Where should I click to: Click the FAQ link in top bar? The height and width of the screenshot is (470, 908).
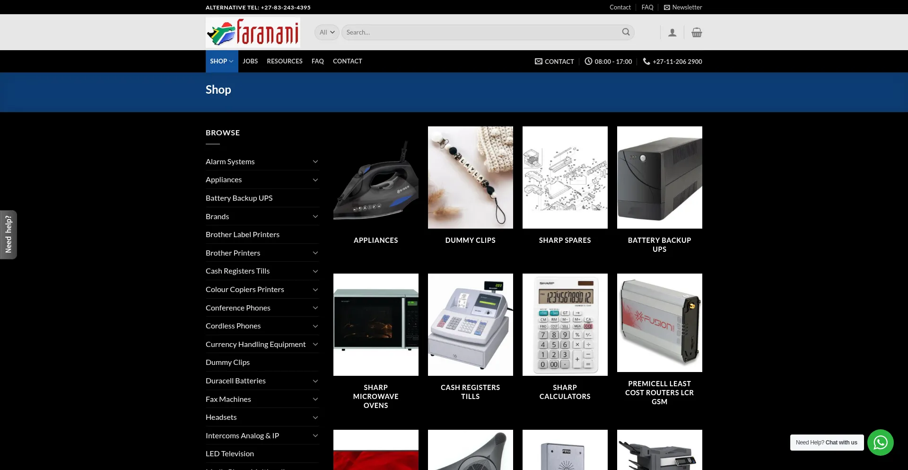647,8
